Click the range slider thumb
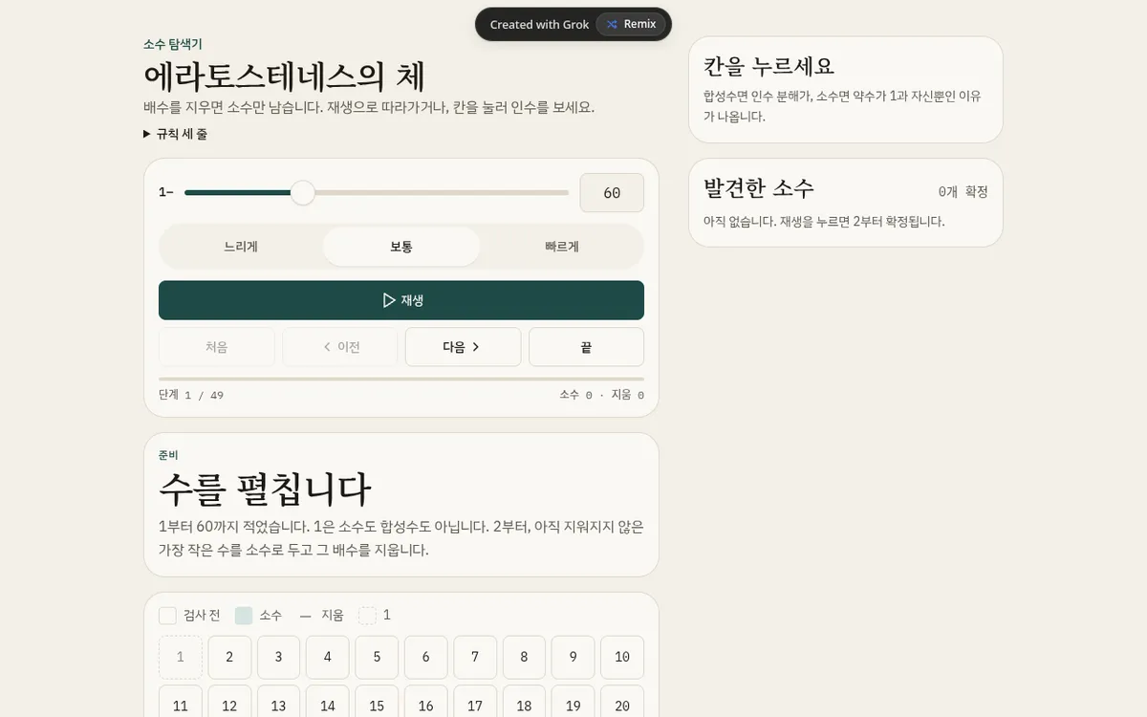Viewport: 1147px width, 717px height. pos(302,192)
